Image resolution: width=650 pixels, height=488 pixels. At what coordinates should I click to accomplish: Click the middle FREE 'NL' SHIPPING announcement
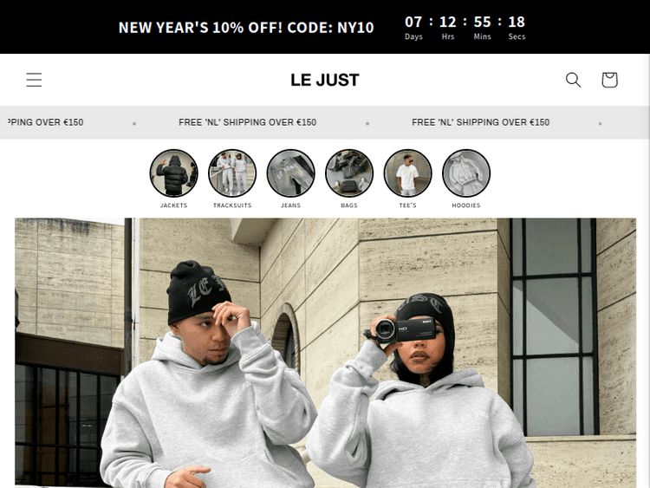click(248, 122)
